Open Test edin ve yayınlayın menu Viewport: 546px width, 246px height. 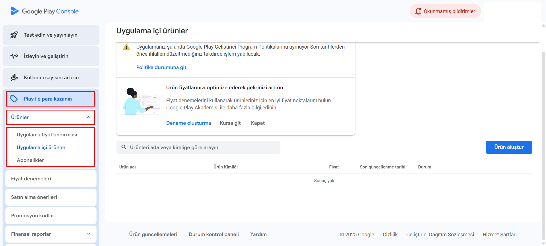pos(51,35)
